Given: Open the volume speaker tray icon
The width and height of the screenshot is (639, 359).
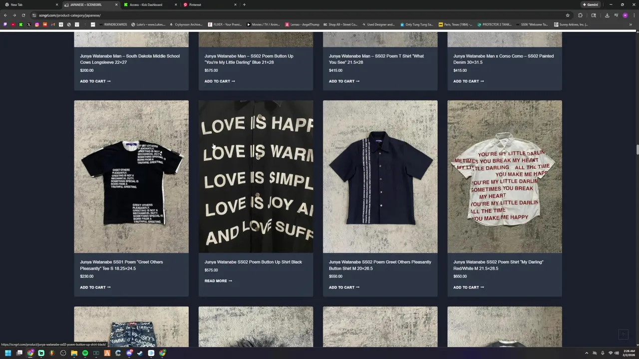Looking at the screenshot, I should click(x=616, y=353).
